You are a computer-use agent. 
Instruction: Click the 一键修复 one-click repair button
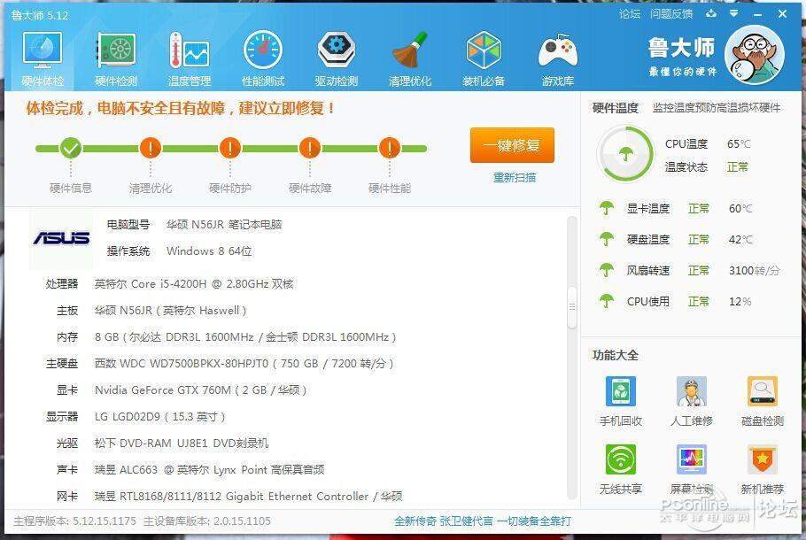pyautogui.click(x=512, y=145)
